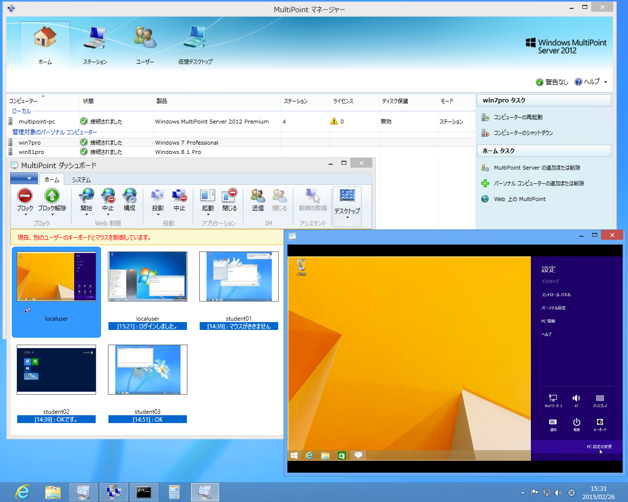The height and width of the screenshot is (502, 628).
Task: Open the キーボード tile in the 設定 charm
Action: click(600, 423)
